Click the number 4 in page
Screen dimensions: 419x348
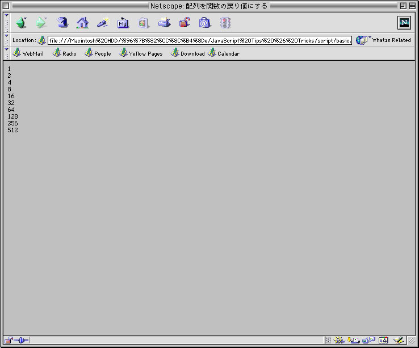point(9,82)
